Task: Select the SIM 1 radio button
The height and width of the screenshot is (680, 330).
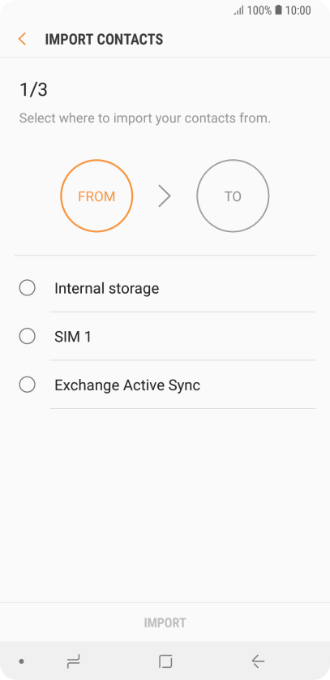Action: (x=28, y=336)
